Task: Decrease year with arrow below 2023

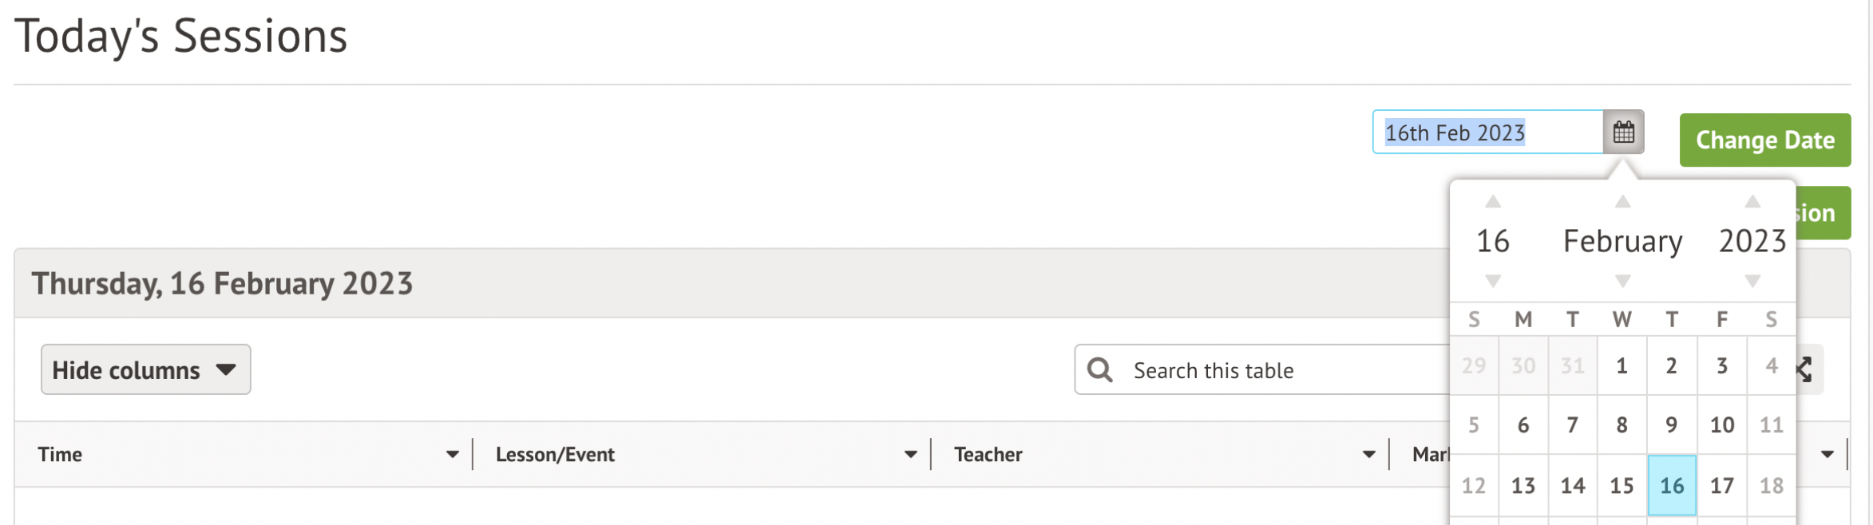Action: click(1752, 281)
